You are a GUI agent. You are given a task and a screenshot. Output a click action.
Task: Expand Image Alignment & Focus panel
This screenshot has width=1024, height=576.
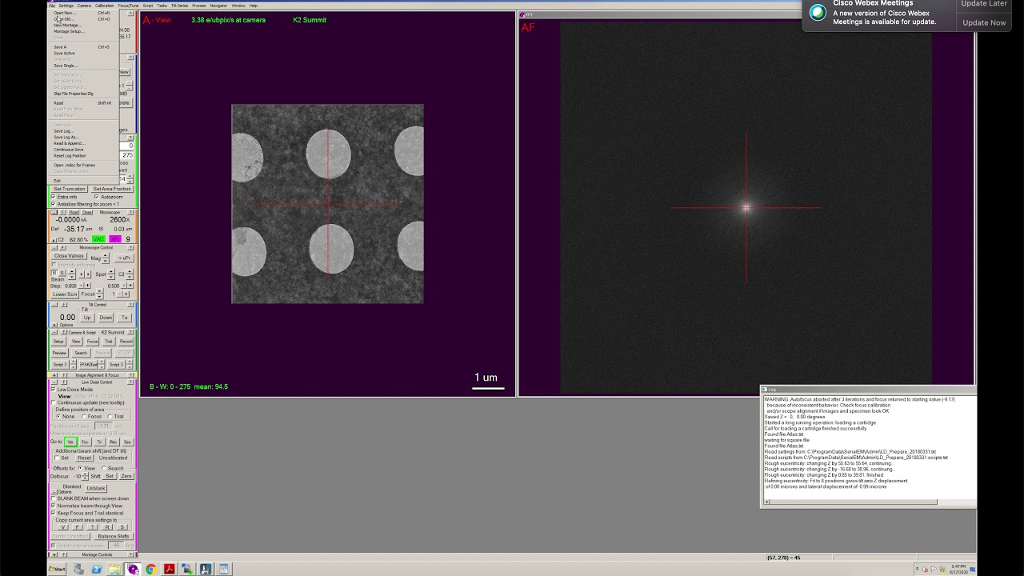pyautogui.click(x=54, y=375)
